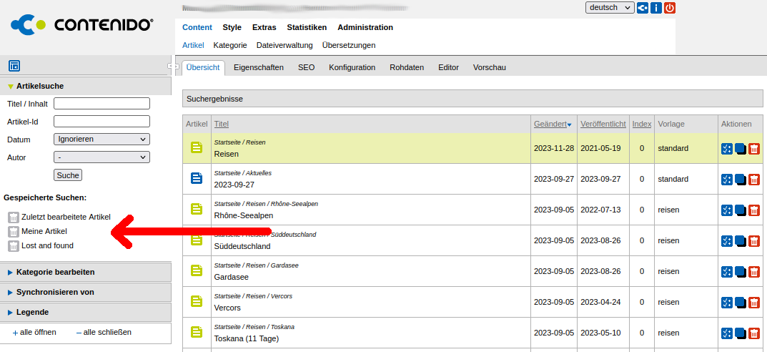
Task: Click the logout power icon
Action: [670, 8]
